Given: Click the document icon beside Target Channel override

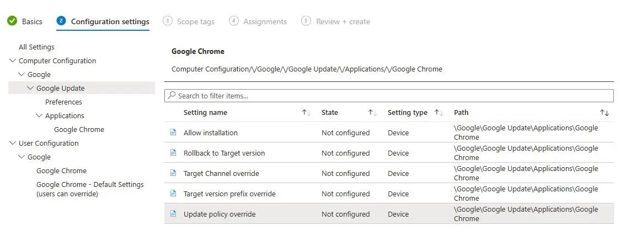Looking at the screenshot, I should click(173, 173).
